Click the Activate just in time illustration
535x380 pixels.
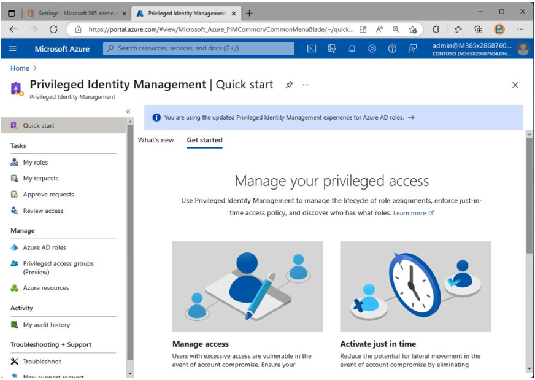(x=415, y=287)
